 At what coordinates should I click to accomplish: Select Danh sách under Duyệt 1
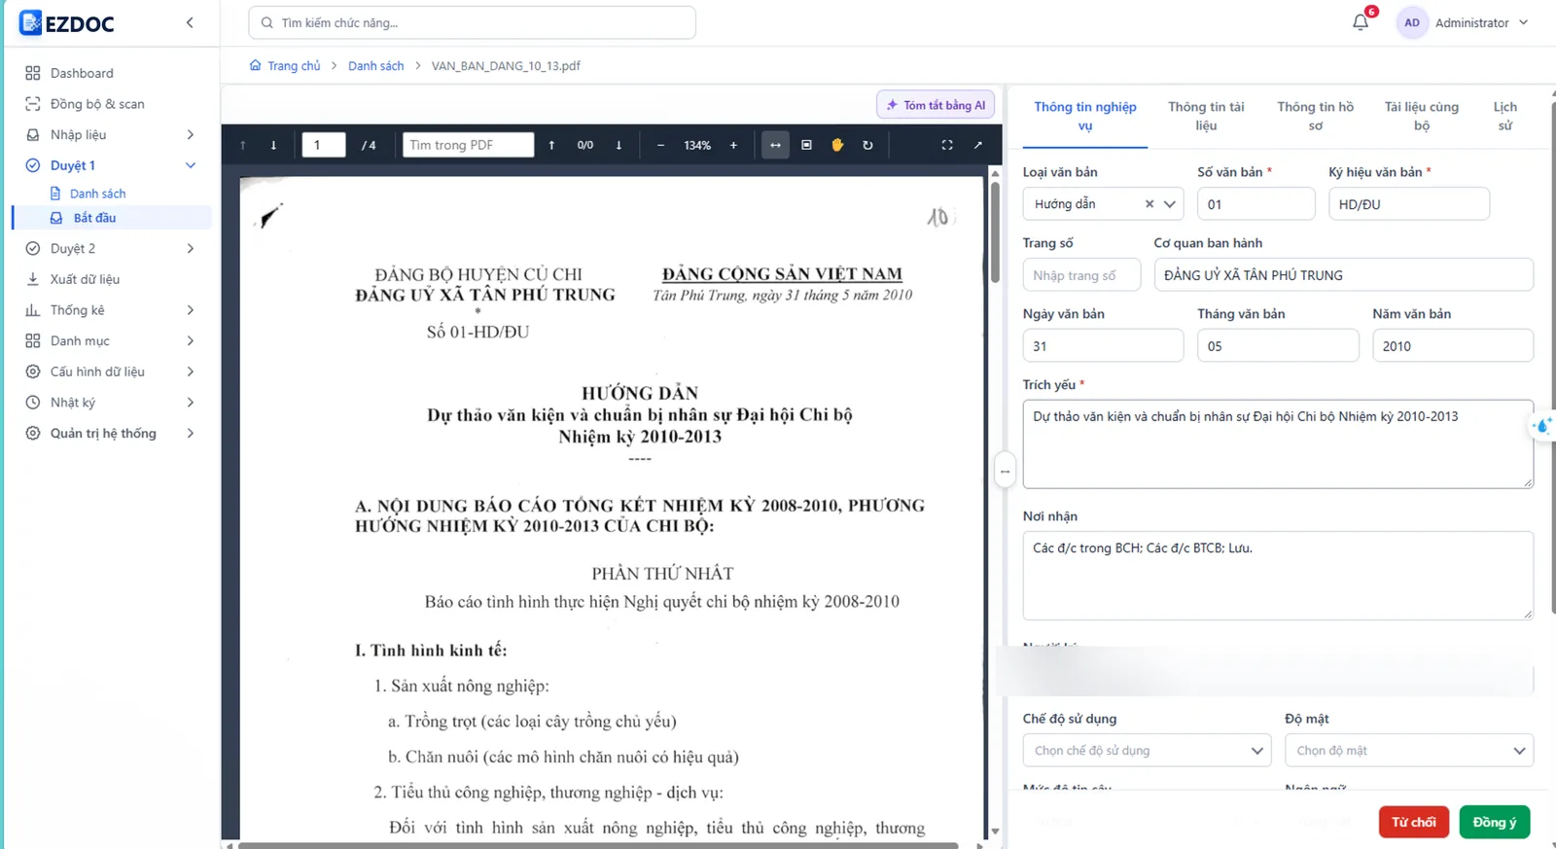(97, 194)
